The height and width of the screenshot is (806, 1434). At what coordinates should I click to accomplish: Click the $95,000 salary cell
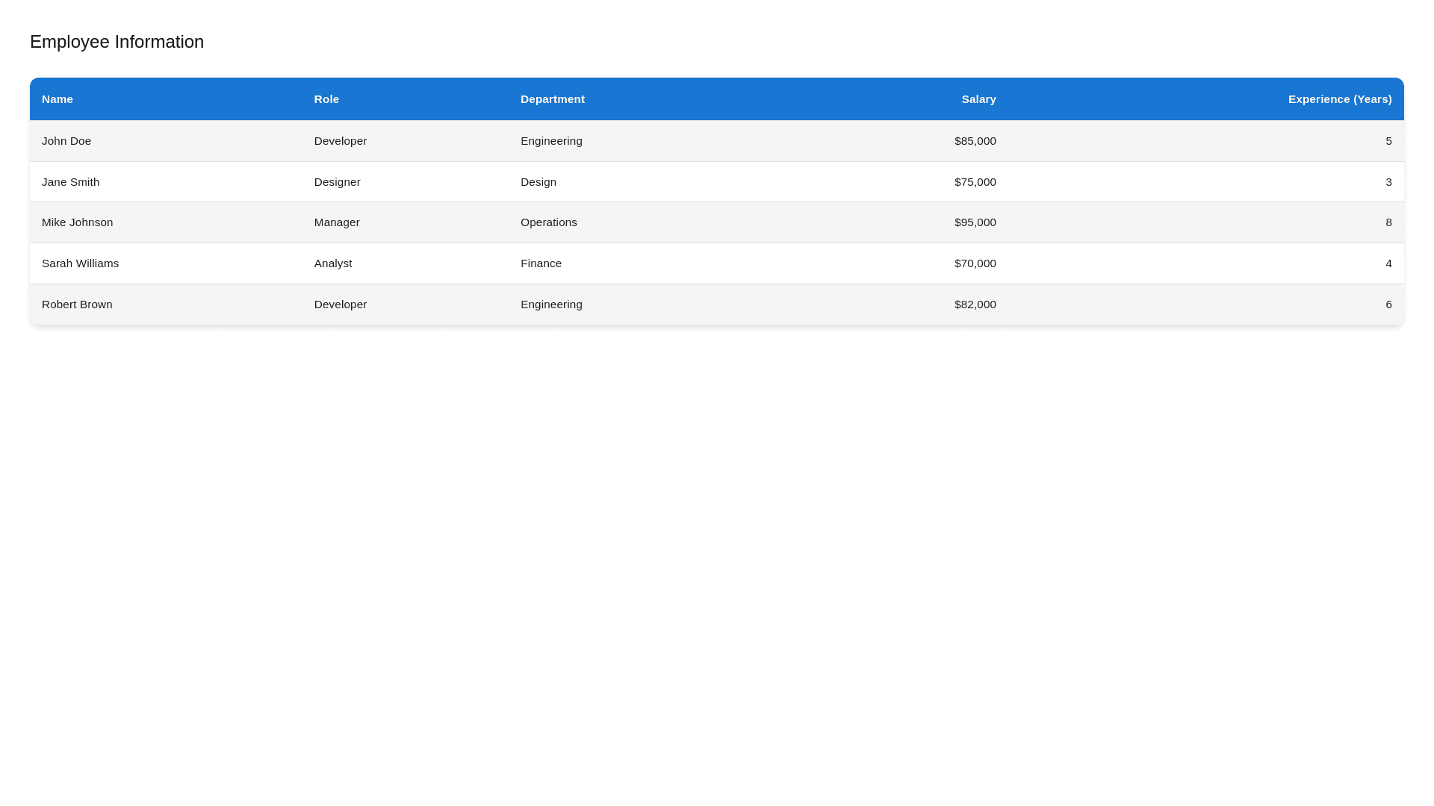pos(975,222)
